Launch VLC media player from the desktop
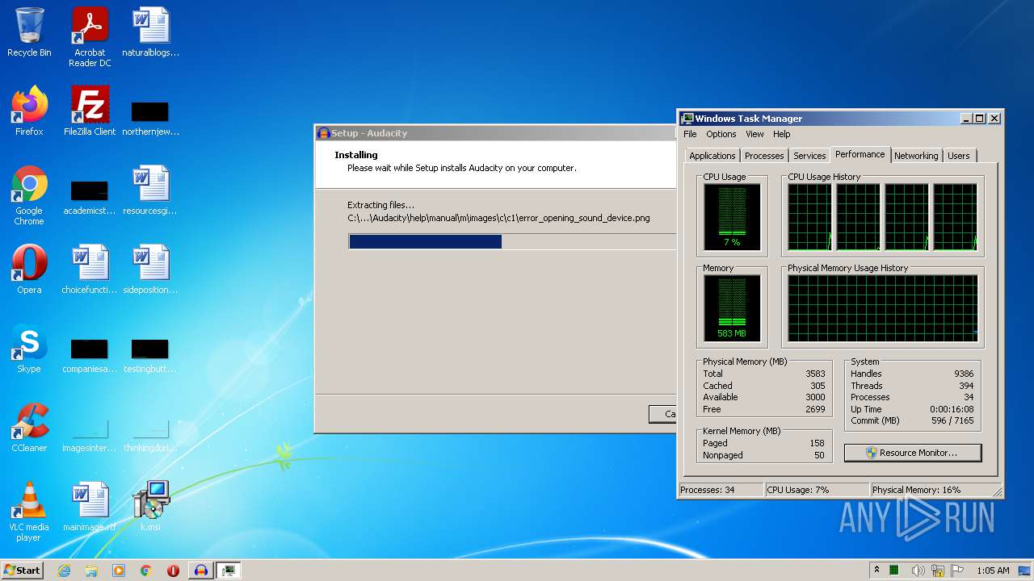 click(x=29, y=512)
